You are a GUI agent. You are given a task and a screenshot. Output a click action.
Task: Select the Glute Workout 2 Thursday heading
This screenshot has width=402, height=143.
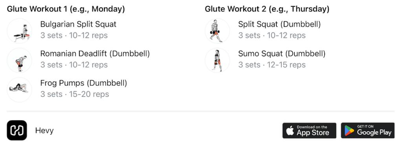click(x=267, y=9)
